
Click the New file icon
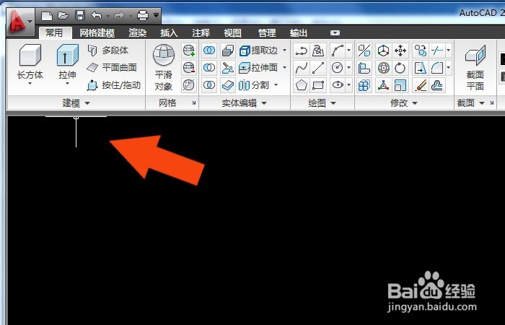(47, 15)
